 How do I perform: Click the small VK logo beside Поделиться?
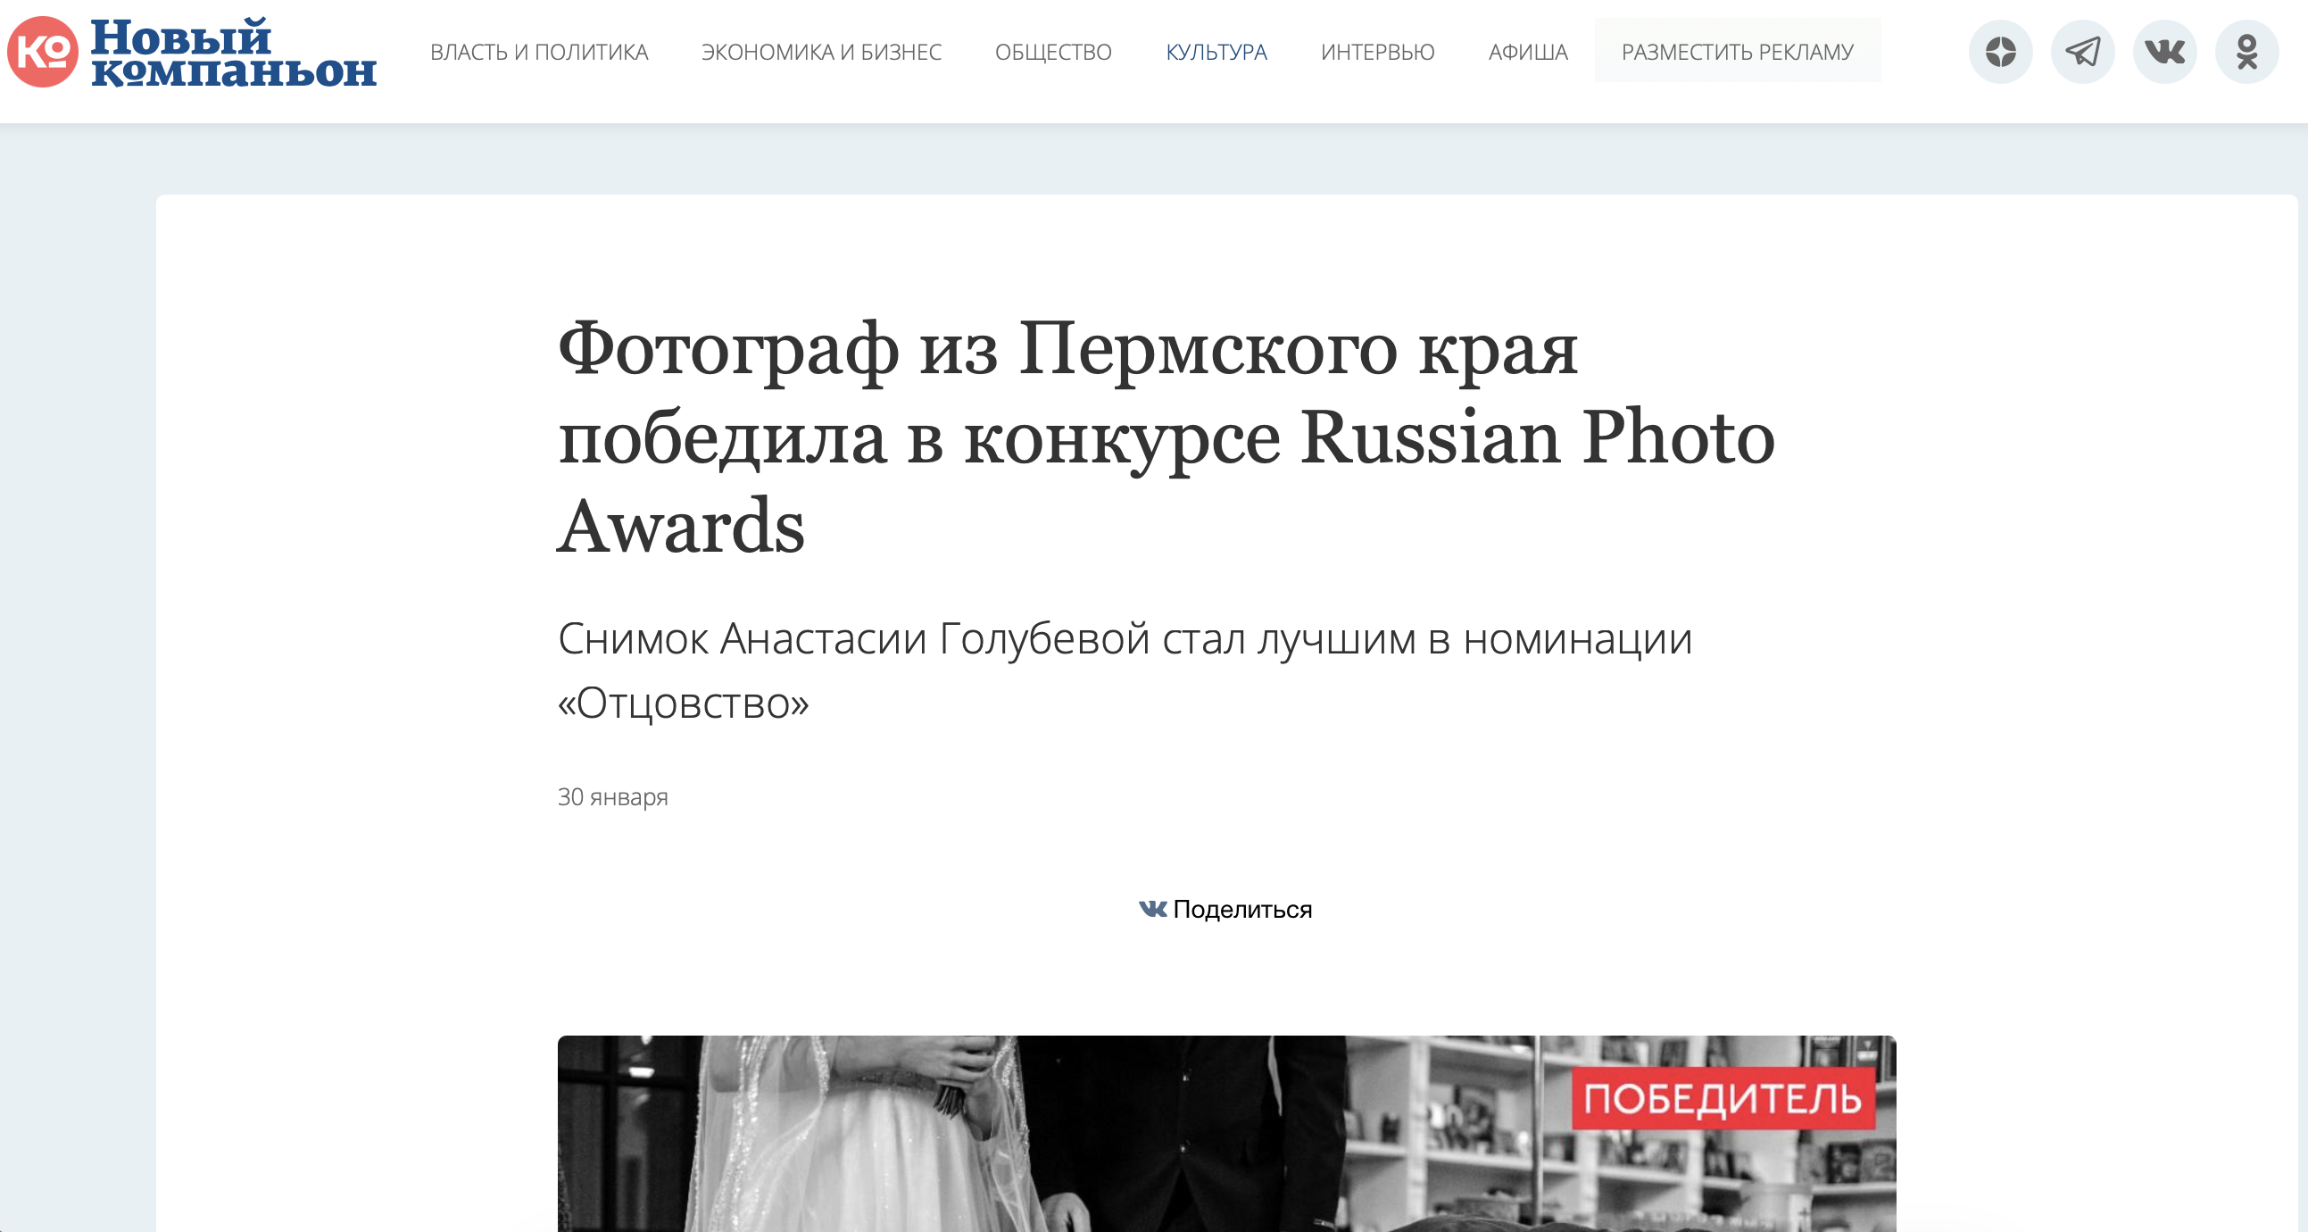[1152, 910]
